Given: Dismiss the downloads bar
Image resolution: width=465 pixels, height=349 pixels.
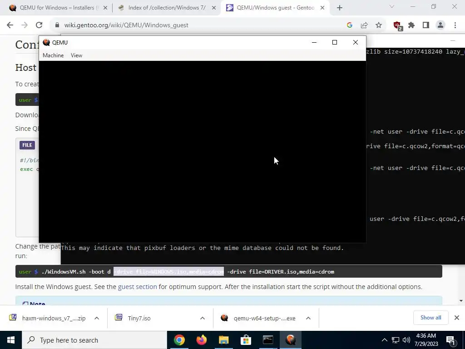Looking at the screenshot, I should pos(457,318).
